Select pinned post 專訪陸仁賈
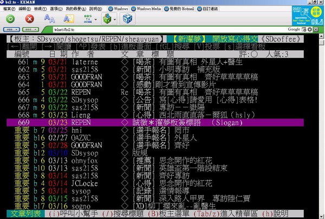 pos(155,198)
